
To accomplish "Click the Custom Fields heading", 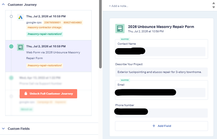I will pyautogui.click(x=19, y=129).
